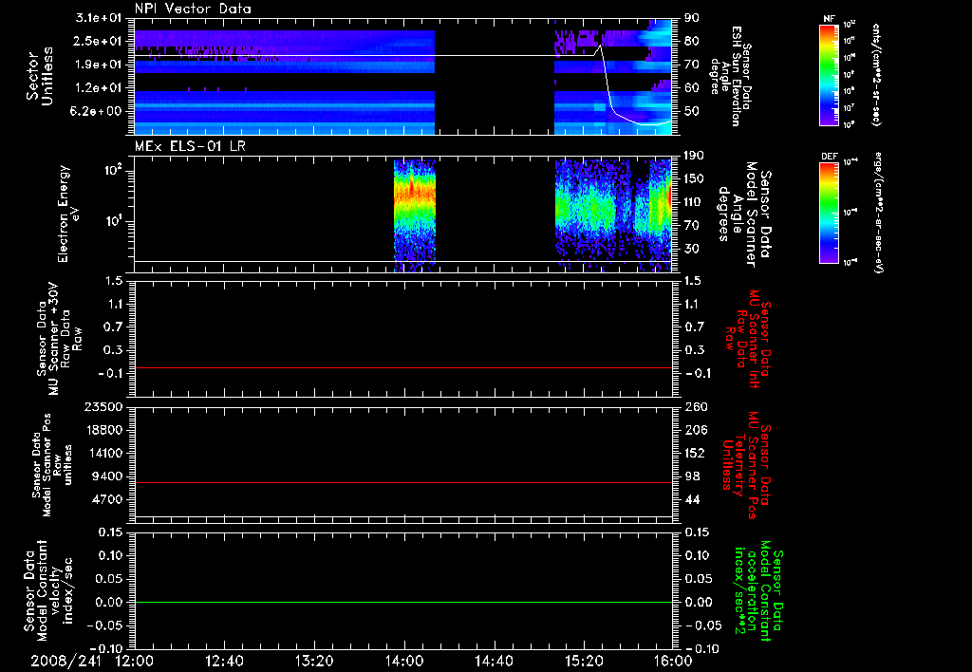Click the "44" telemetry tick value
Viewport: 972px width, 672px height.
[692, 499]
